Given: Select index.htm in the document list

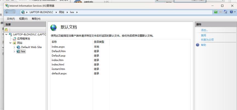Looking at the screenshot, I should pos(58,60).
